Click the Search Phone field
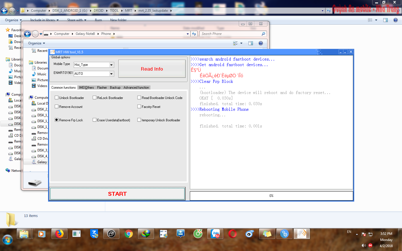 (x=230, y=34)
